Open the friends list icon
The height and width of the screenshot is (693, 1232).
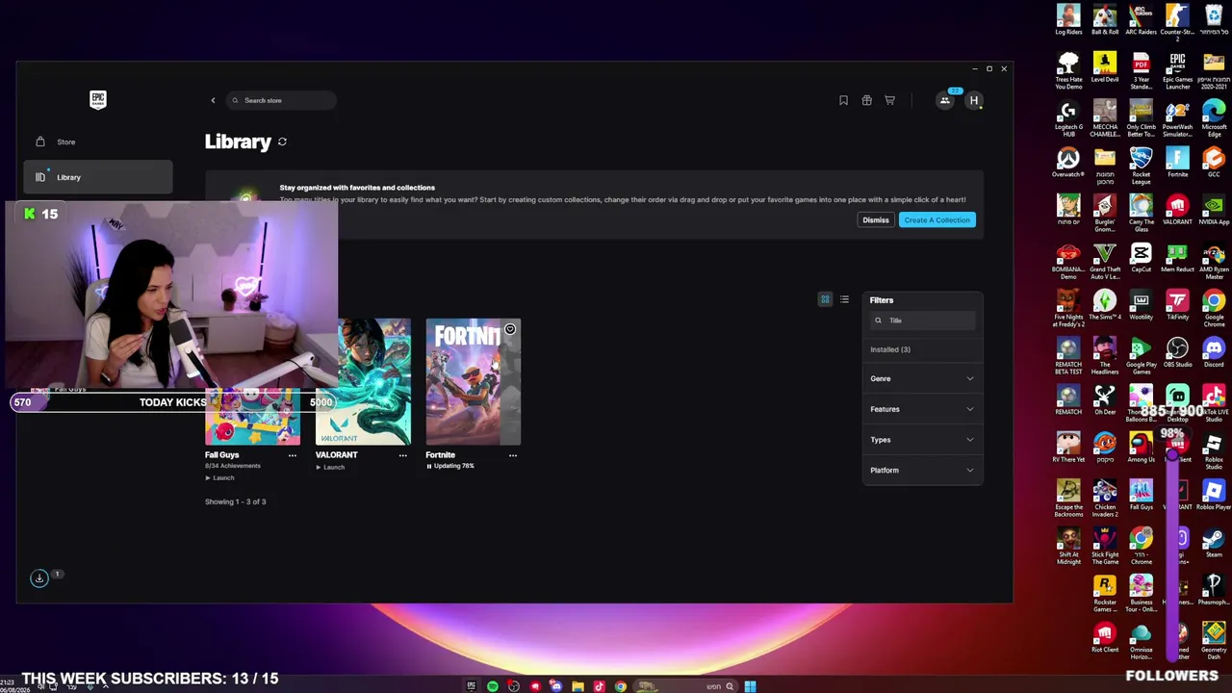pyautogui.click(x=945, y=100)
